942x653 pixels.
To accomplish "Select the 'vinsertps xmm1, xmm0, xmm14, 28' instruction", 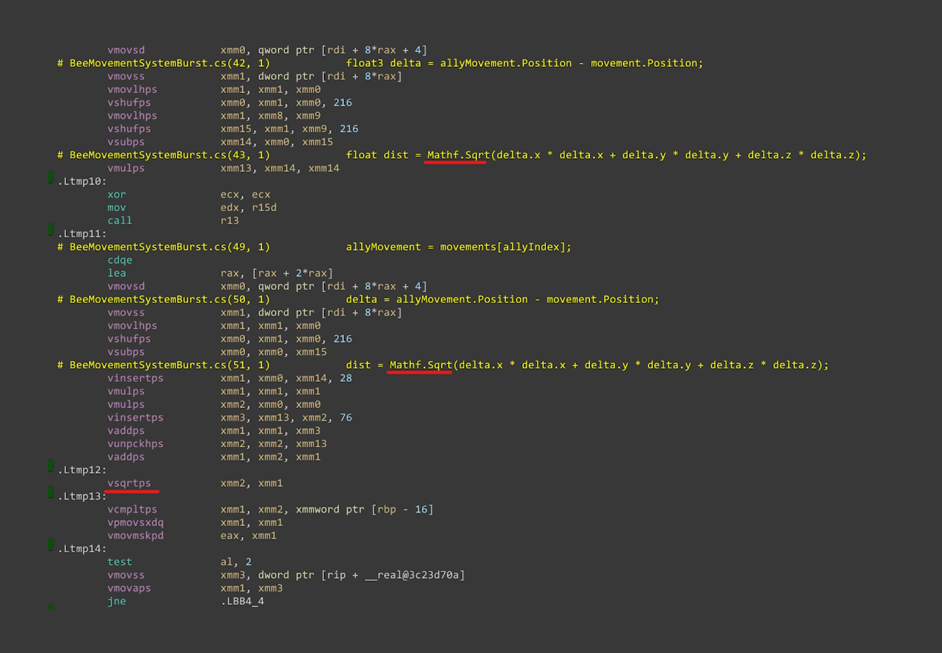I will [x=230, y=378].
